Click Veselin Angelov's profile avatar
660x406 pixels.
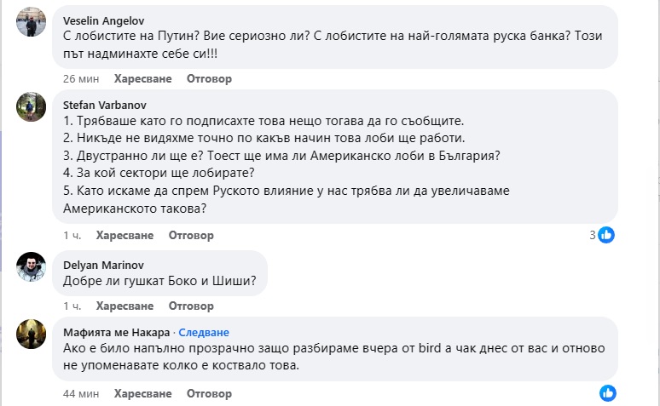pos(31,23)
